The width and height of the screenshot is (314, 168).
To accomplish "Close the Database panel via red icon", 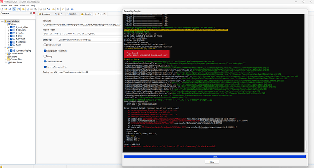I will (x=34, y=13).
